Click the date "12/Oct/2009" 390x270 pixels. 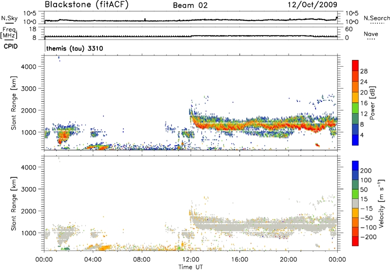pyautogui.click(x=312, y=5)
